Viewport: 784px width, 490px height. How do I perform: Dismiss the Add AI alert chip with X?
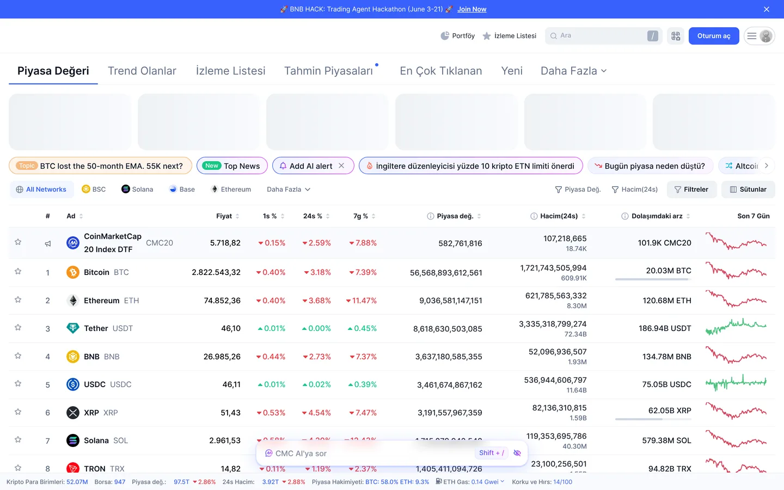coord(341,166)
